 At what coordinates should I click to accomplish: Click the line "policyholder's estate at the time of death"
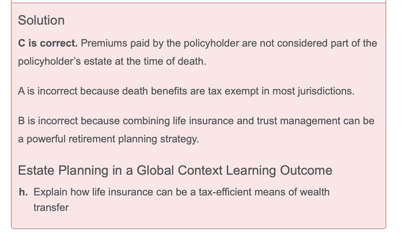112,61
